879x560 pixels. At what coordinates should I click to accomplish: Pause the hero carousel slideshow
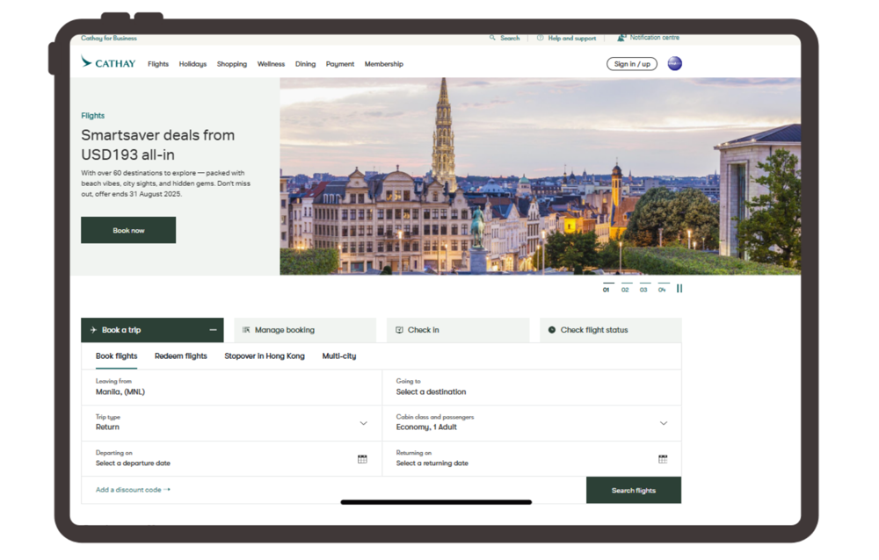tap(679, 289)
